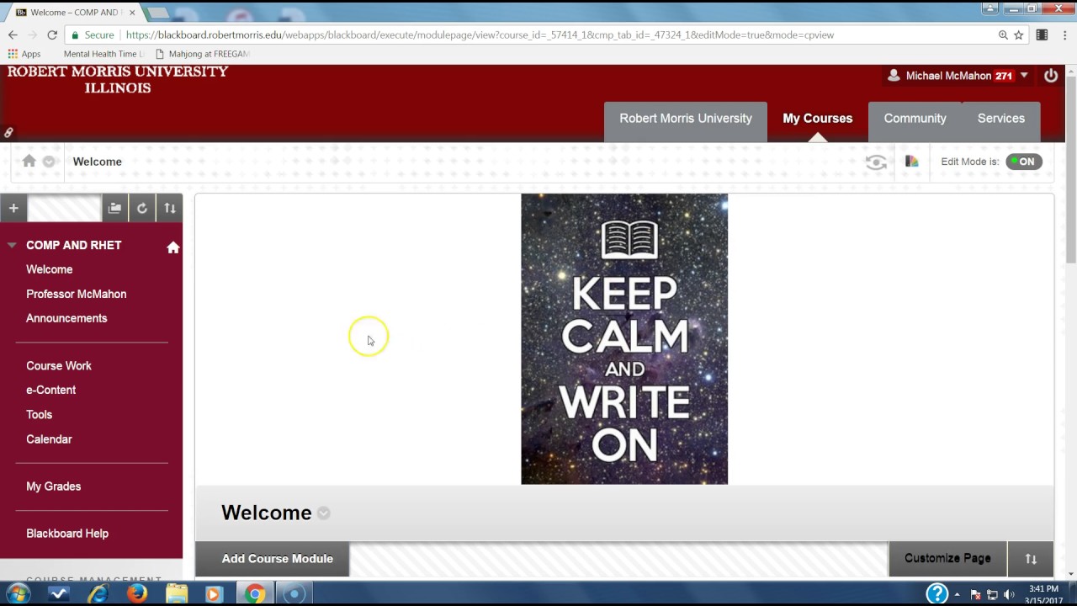The width and height of the screenshot is (1077, 606).
Task: Refresh the course menu
Action: click(x=142, y=208)
